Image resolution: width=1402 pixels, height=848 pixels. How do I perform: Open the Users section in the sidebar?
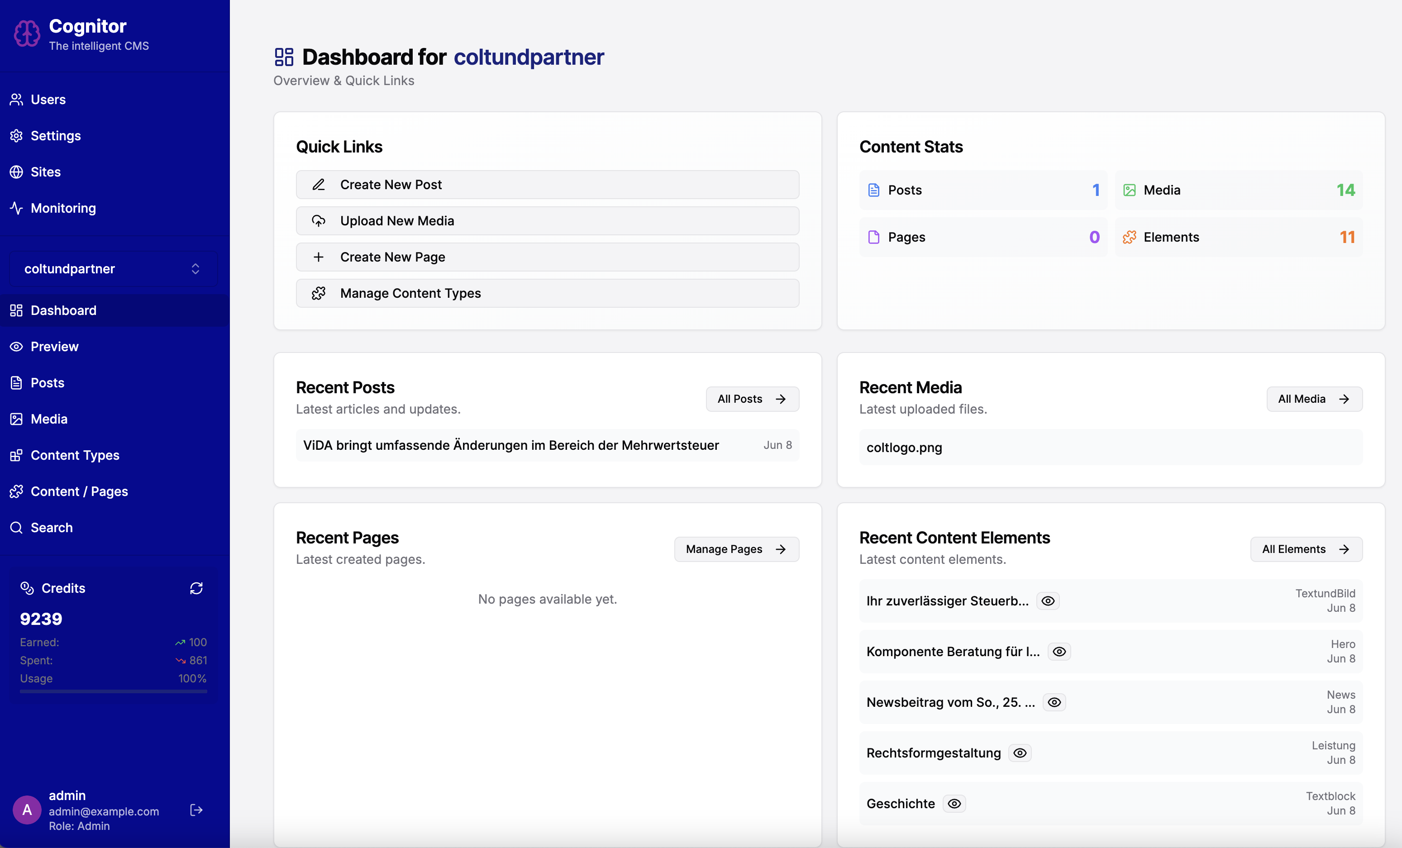pos(48,99)
